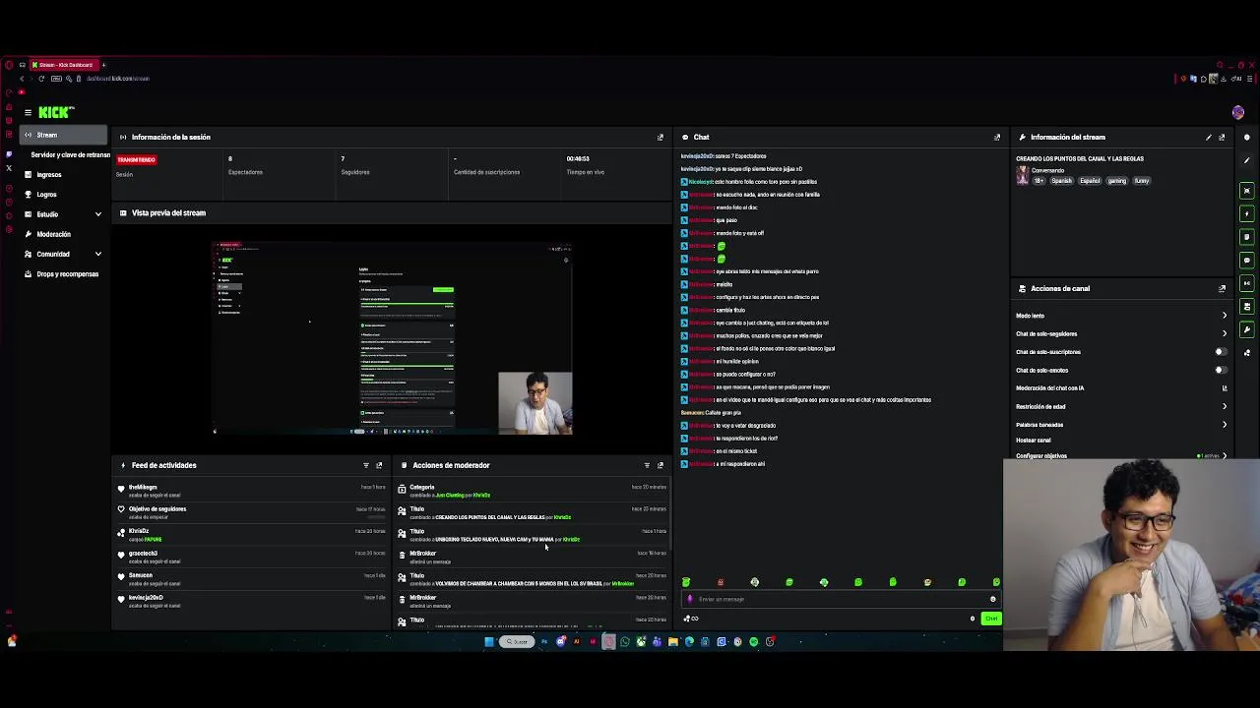Screen dimensions: 1260x708
Task: Open Servidor y clave de retransmisión
Action: click(x=70, y=155)
